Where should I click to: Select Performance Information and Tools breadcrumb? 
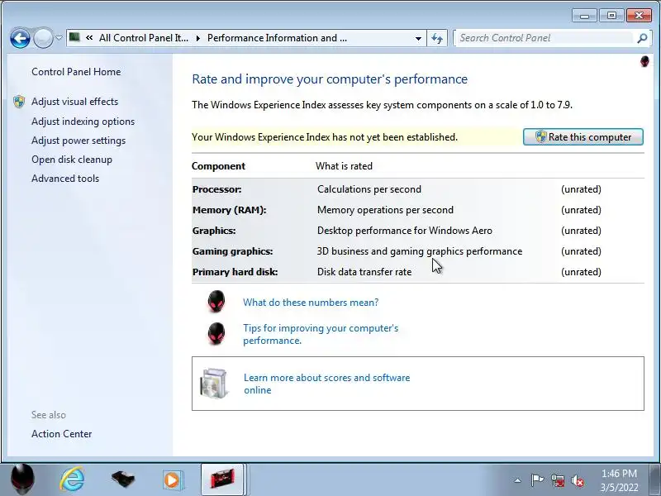pos(277,38)
